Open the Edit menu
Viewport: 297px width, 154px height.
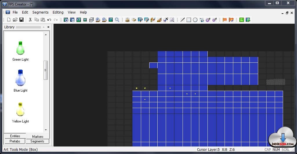pyautogui.click(x=25, y=12)
